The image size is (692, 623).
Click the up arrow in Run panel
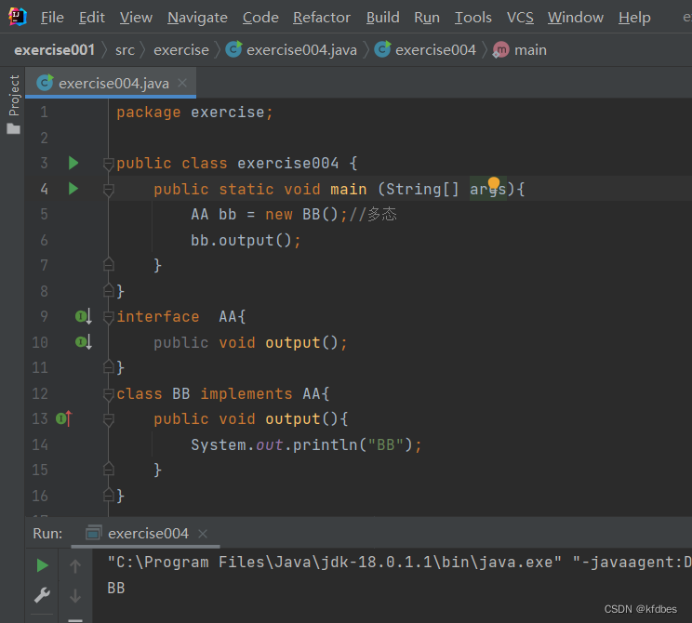(75, 565)
